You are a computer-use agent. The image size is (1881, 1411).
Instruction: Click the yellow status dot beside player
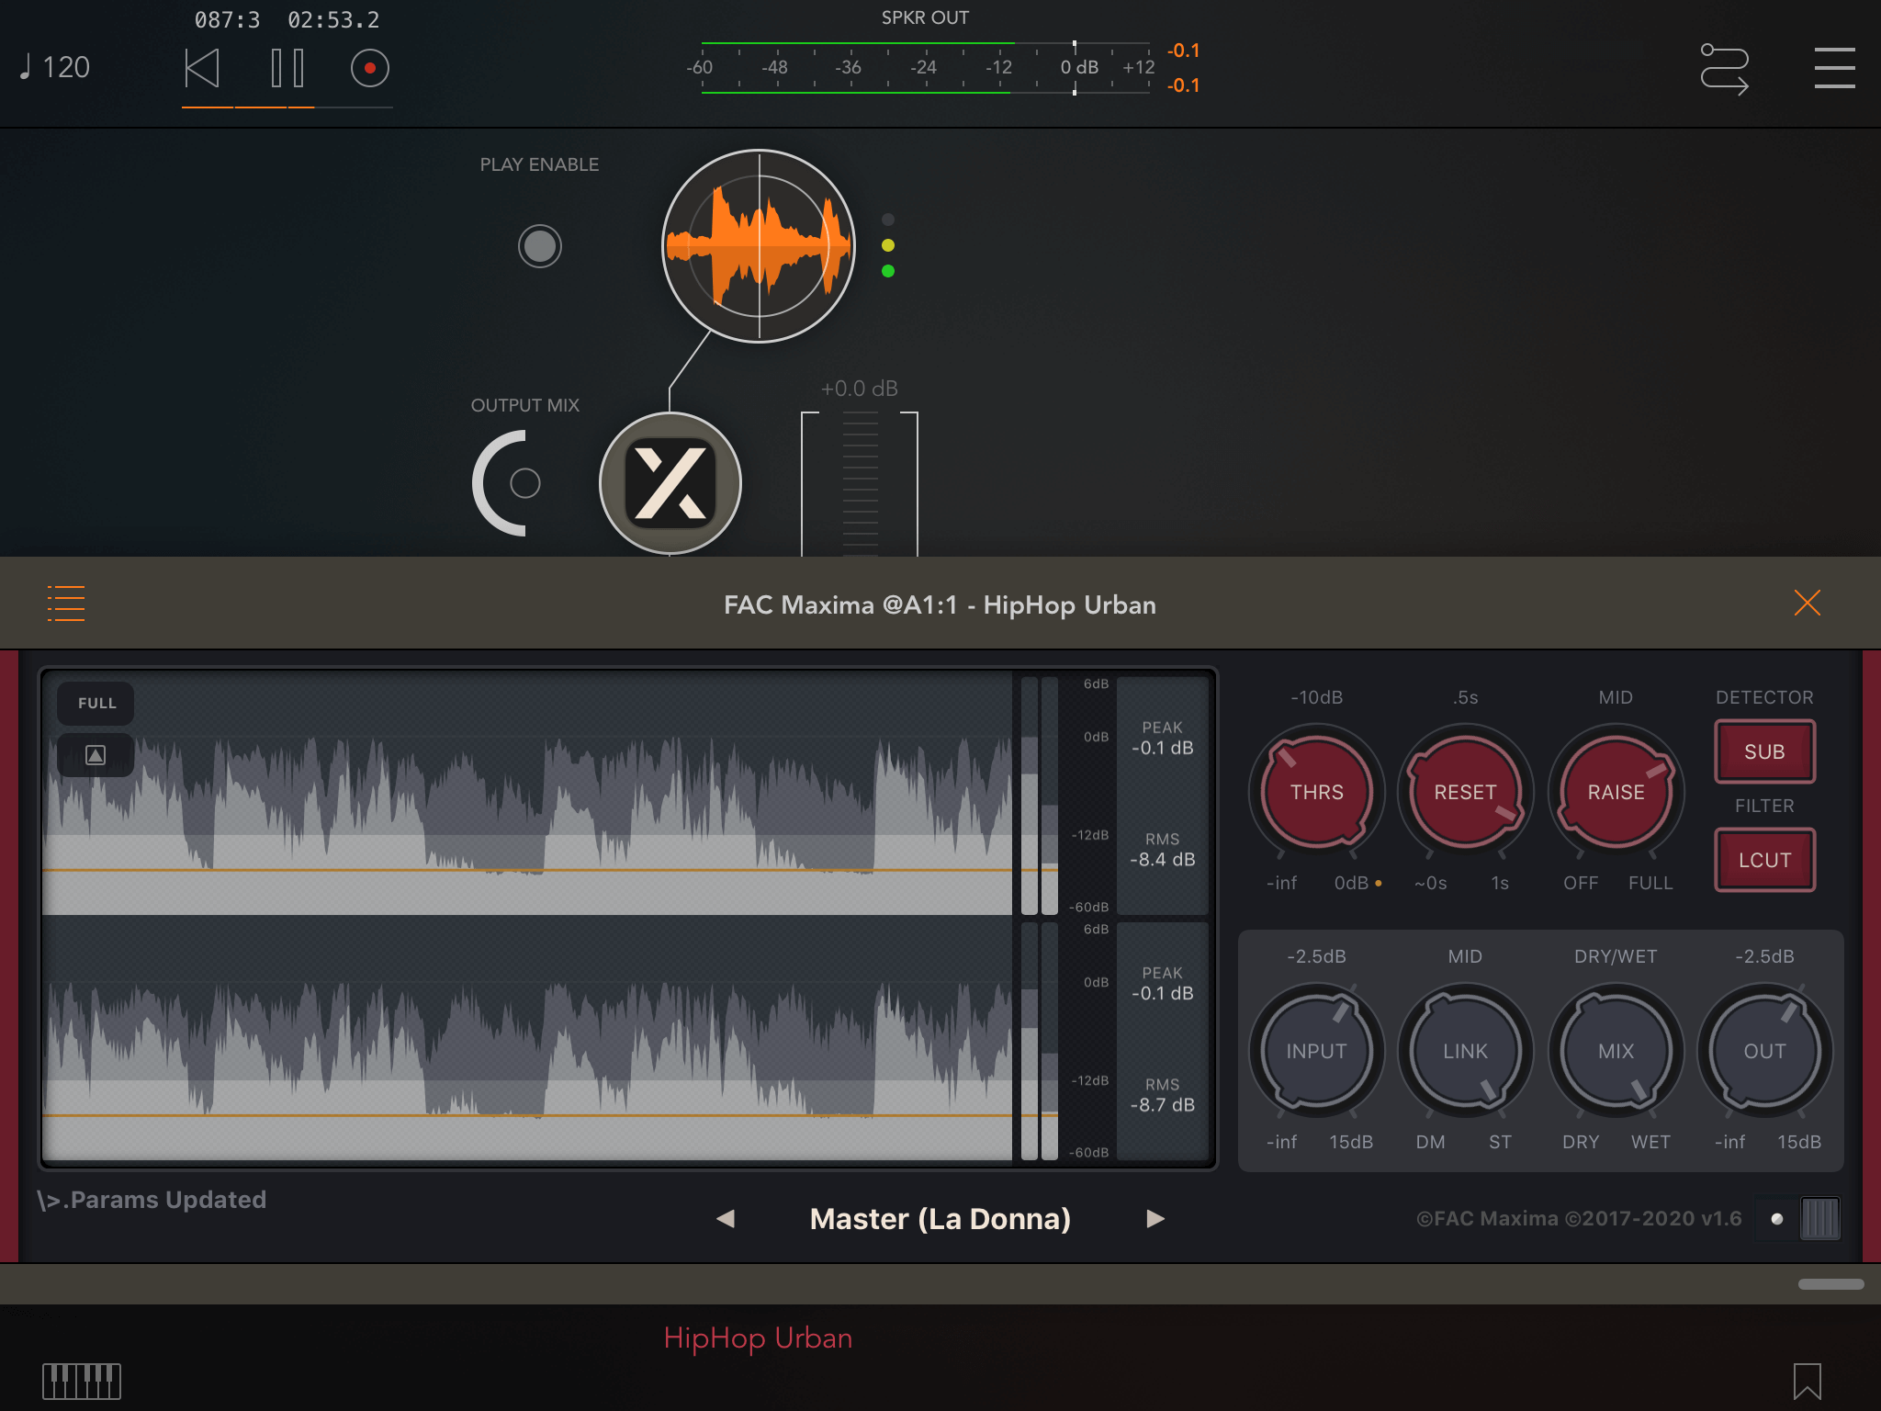coord(887,245)
